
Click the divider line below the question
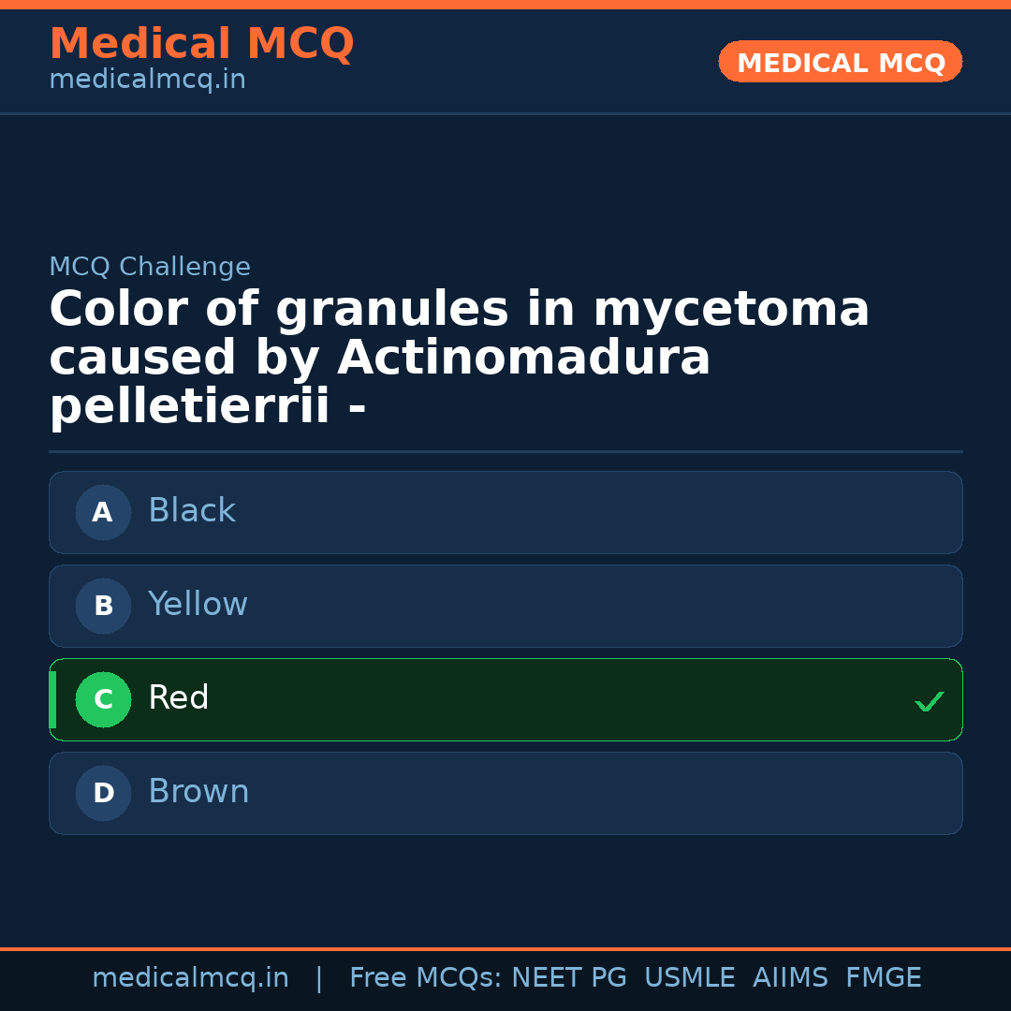pos(505,452)
